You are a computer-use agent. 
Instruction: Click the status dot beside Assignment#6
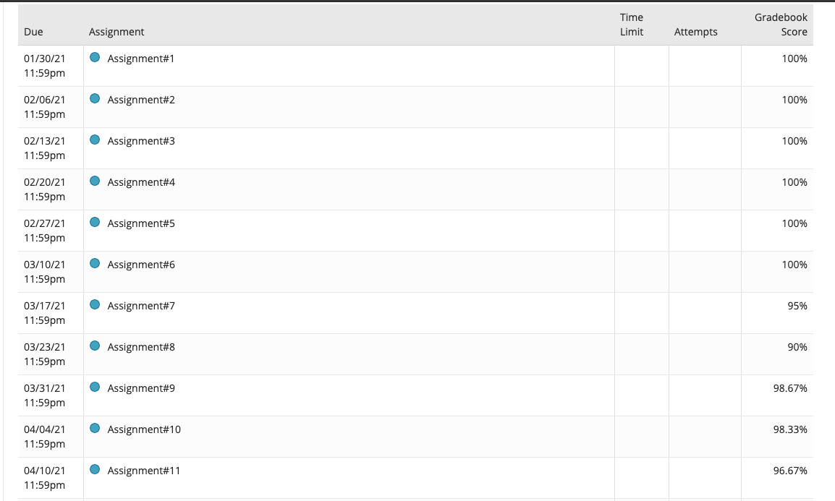pos(95,264)
